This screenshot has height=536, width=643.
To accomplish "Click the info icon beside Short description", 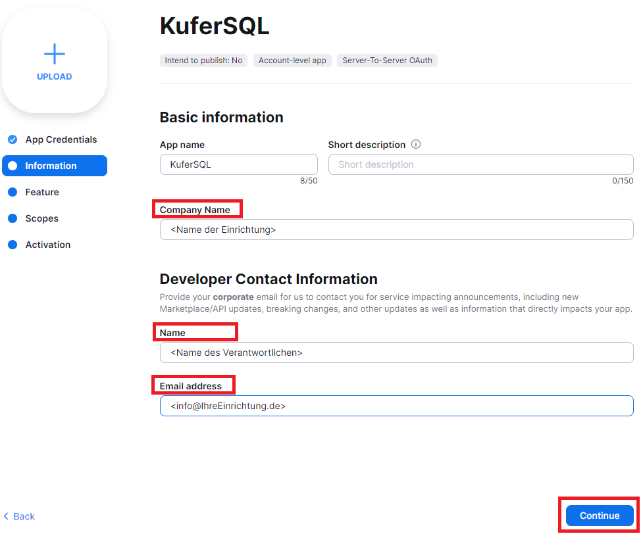I will click(x=416, y=144).
